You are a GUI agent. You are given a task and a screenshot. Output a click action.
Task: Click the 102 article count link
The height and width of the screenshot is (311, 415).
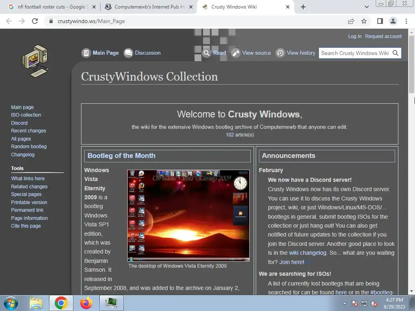(x=230, y=135)
